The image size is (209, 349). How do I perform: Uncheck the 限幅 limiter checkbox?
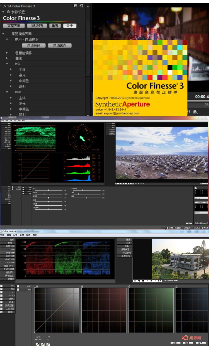click(1, 312)
